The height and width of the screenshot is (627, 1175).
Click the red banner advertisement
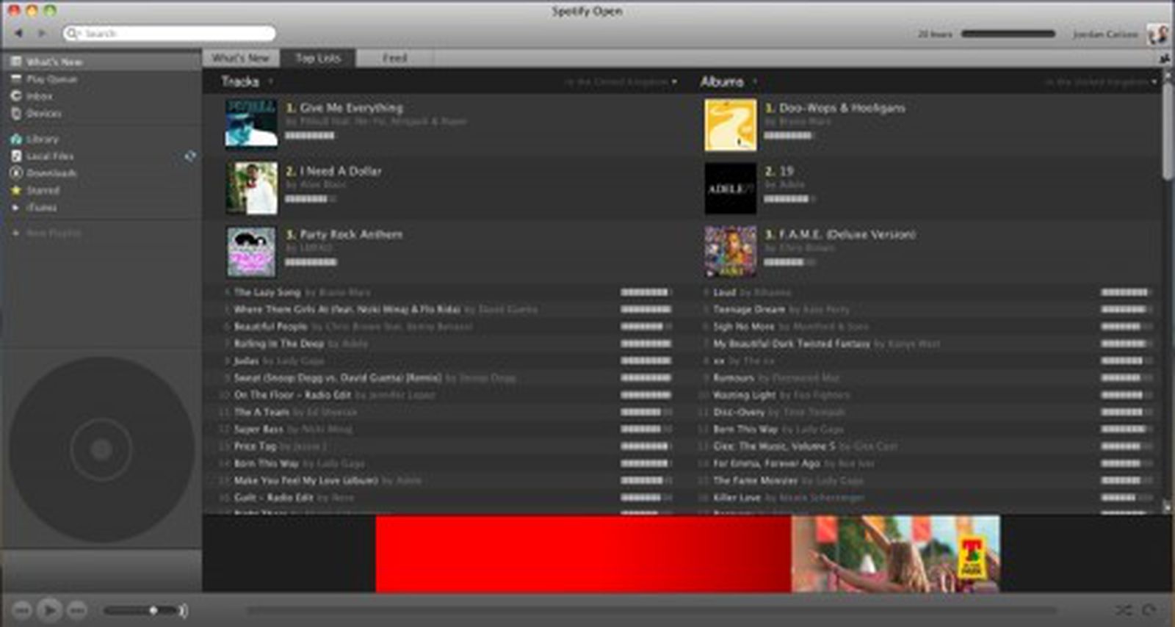pyautogui.click(x=583, y=554)
